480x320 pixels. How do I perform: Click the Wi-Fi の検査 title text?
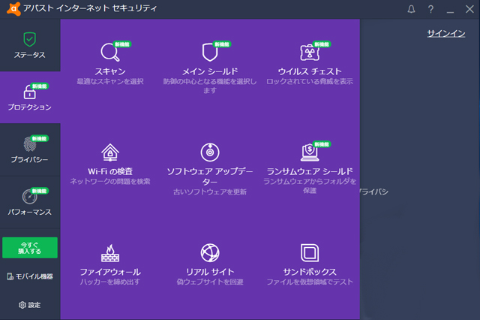coord(110,171)
